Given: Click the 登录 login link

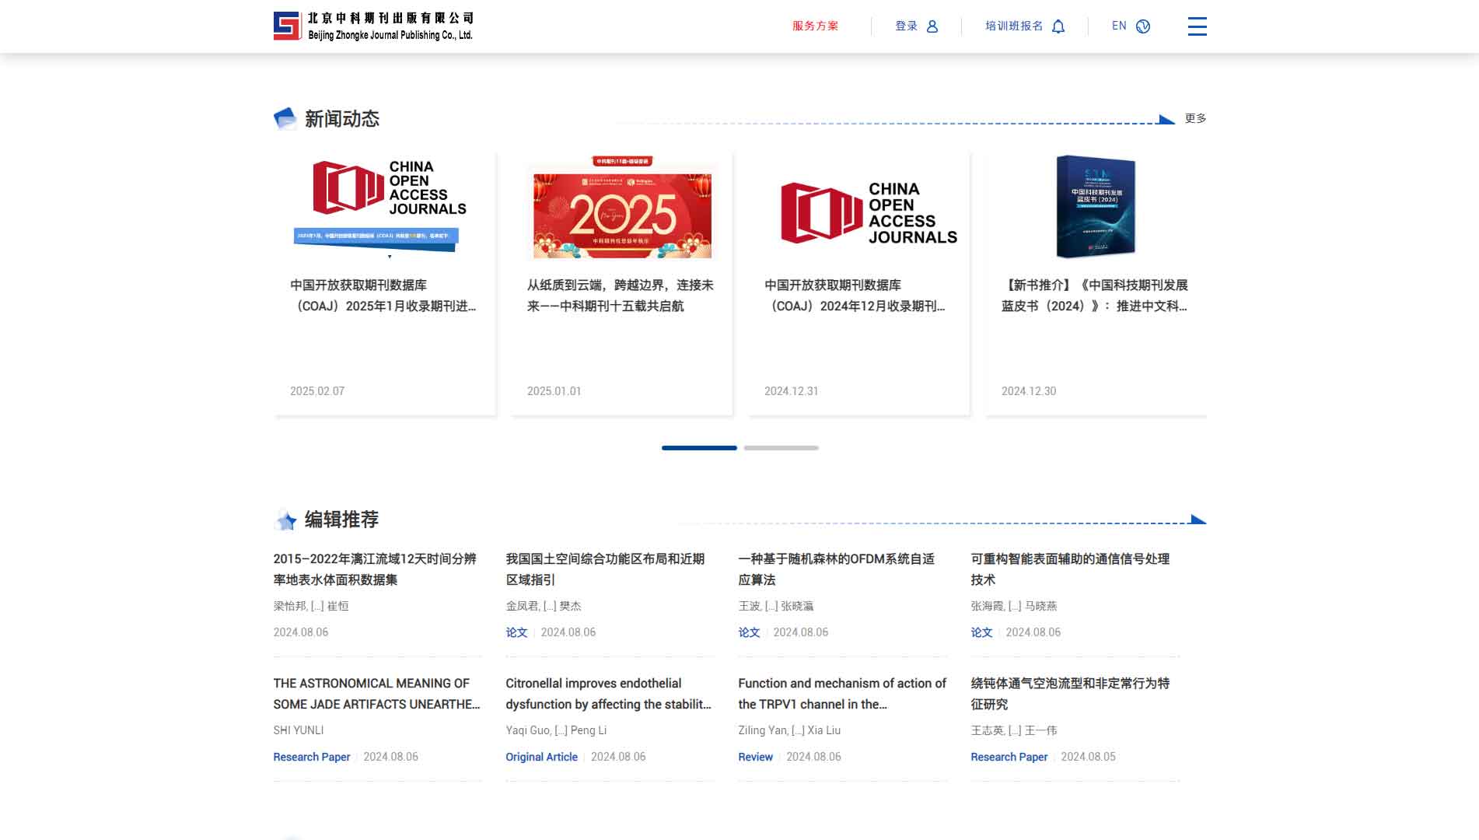Looking at the screenshot, I should 906,26.
